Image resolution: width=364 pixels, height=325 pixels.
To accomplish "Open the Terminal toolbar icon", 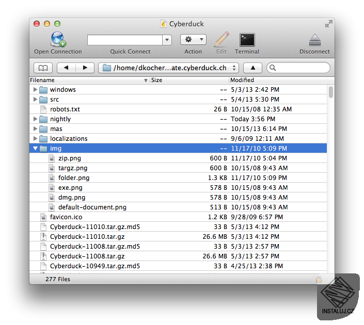I will [x=247, y=40].
